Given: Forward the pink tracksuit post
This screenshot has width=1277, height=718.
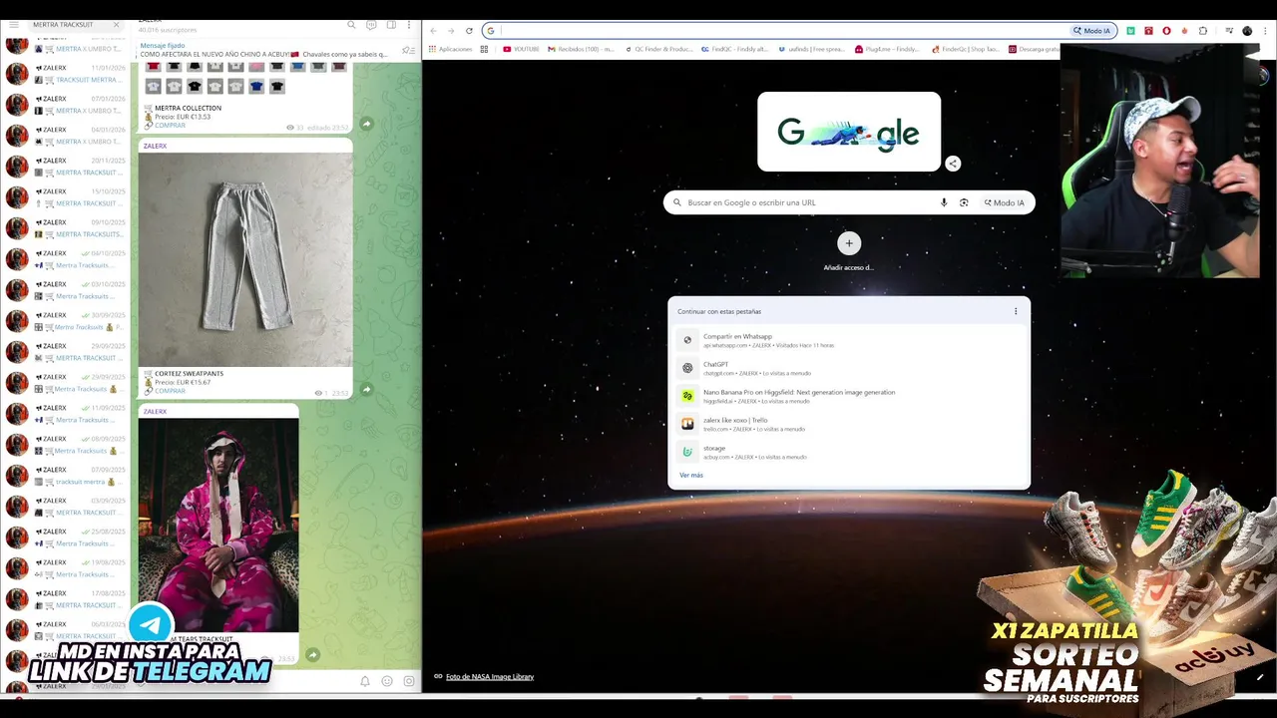Looking at the screenshot, I should click(312, 655).
